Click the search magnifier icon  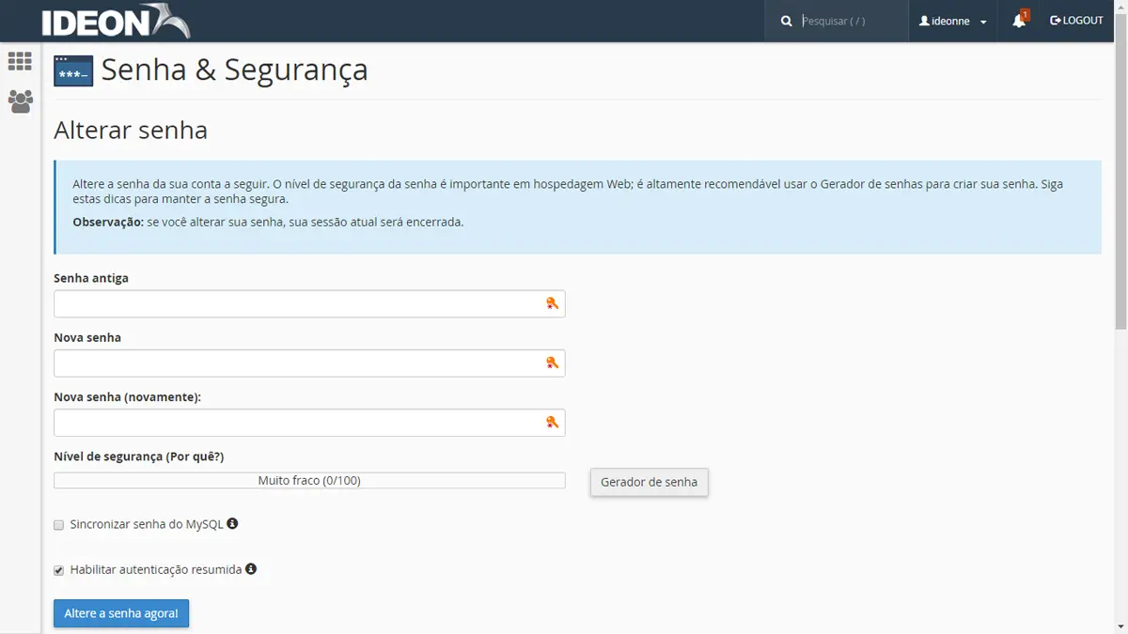(787, 21)
